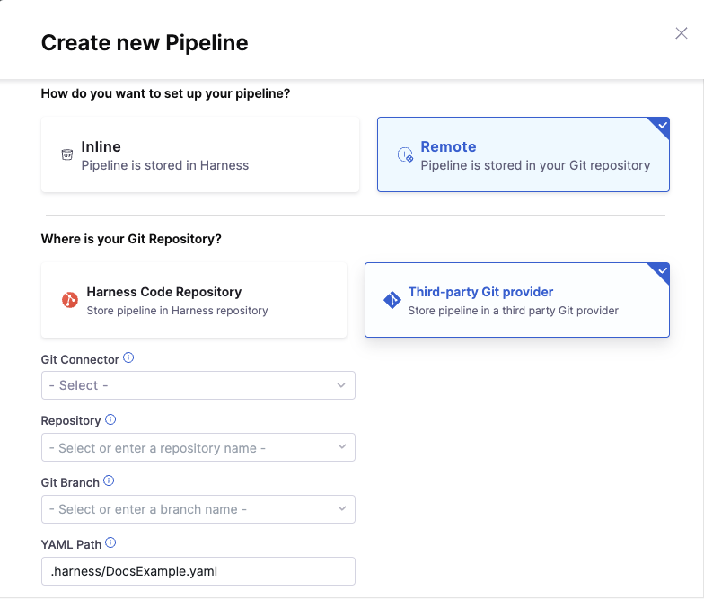Click info icon beside YAML Path label
The image size is (704, 599).
pos(110,542)
